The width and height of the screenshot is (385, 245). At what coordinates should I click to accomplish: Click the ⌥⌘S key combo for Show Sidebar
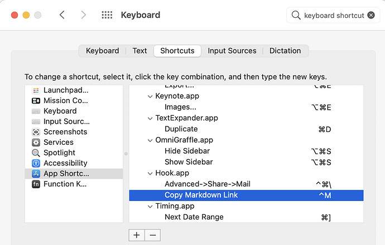pyautogui.click(x=321, y=163)
